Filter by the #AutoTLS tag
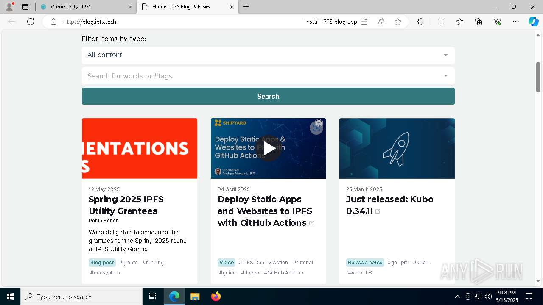543x305 pixels. tap(360, 273)
